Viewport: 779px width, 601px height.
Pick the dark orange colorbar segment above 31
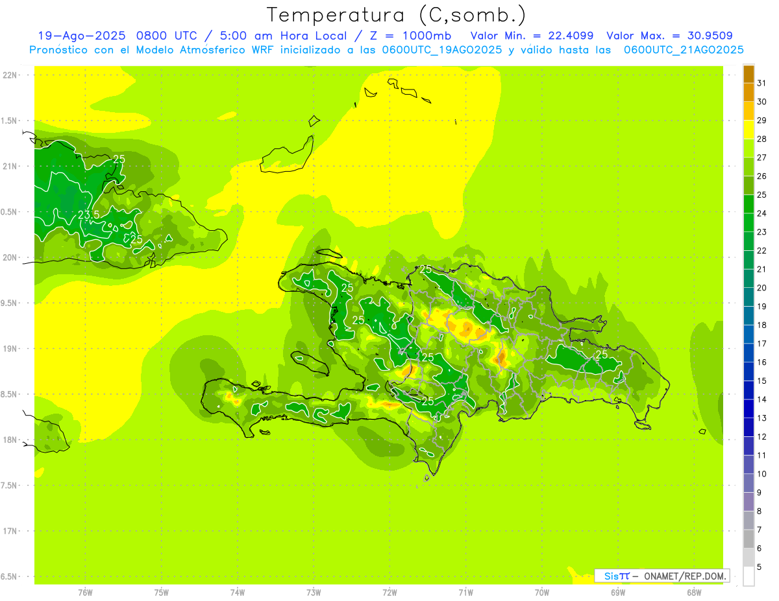tap(748, 74)
